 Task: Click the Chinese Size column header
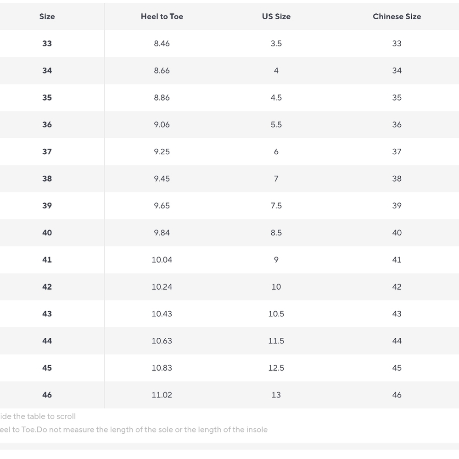click(397, 17)
